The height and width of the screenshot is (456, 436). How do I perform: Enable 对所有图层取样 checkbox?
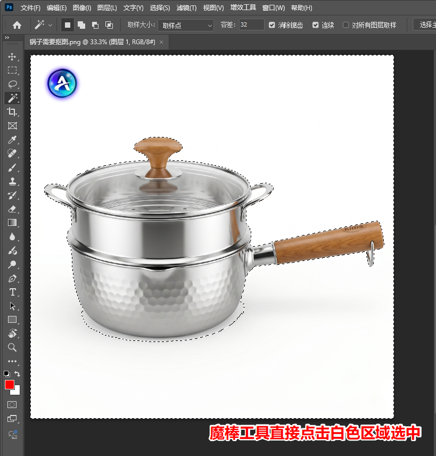click(x=346, y=25)
